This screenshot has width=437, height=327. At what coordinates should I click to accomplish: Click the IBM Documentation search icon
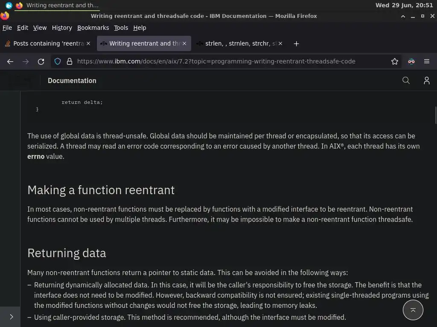click(406, 80)
